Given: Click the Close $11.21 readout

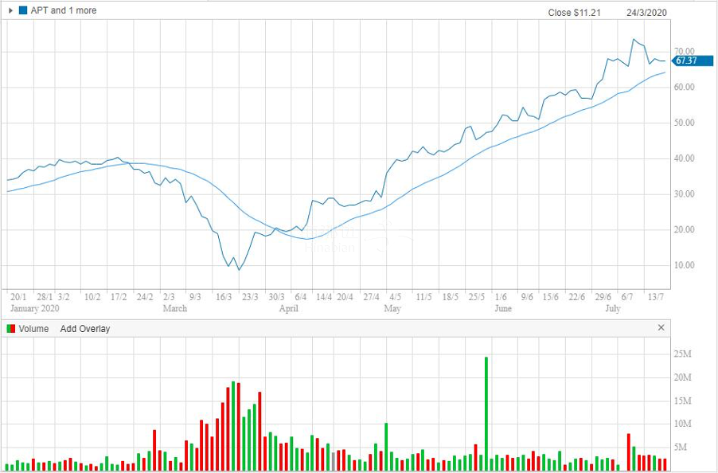Looking at the screenshot, I should click(572, 13).
